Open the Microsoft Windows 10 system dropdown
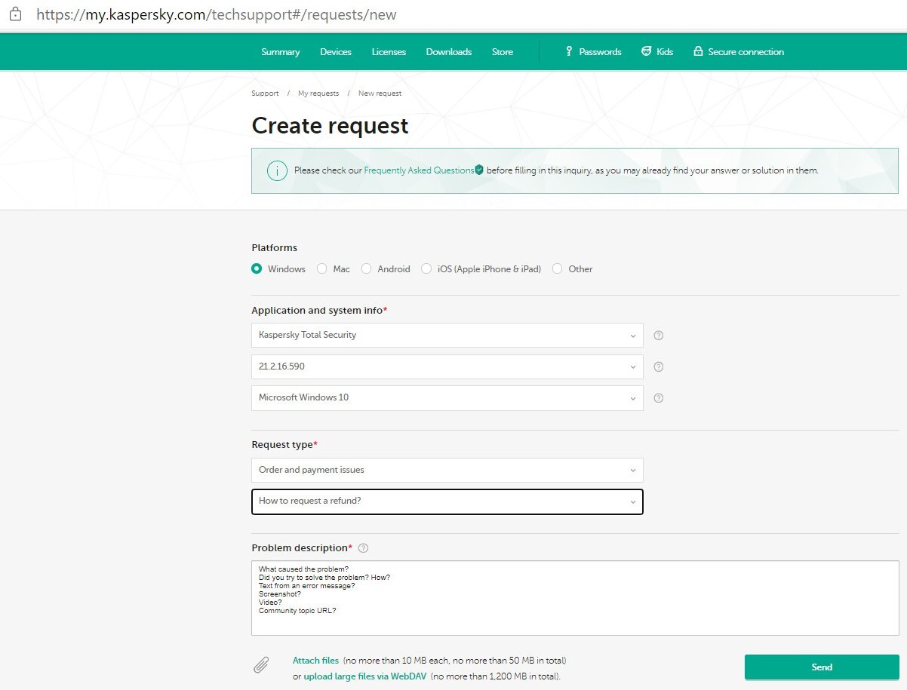 tap(447, 398)
